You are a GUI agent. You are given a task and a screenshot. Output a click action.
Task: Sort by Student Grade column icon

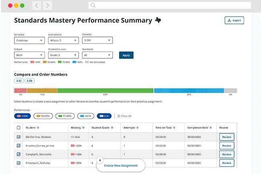[x=112, y=128]
